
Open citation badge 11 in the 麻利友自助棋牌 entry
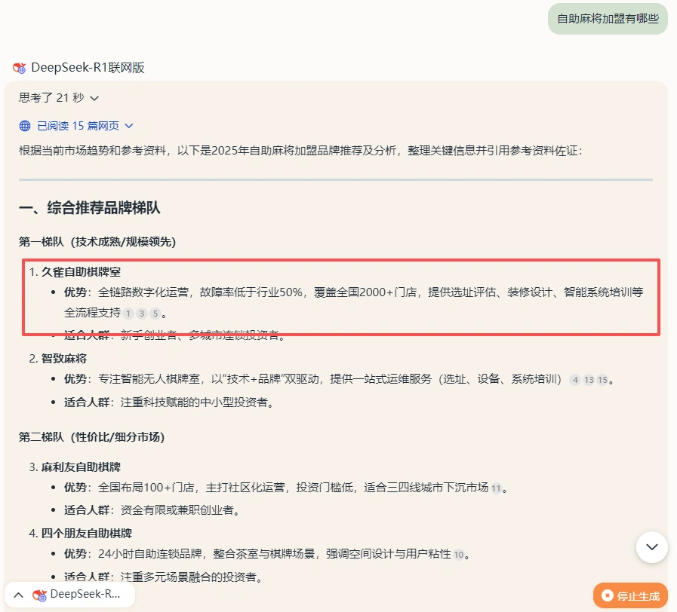[x=496, y=488]
